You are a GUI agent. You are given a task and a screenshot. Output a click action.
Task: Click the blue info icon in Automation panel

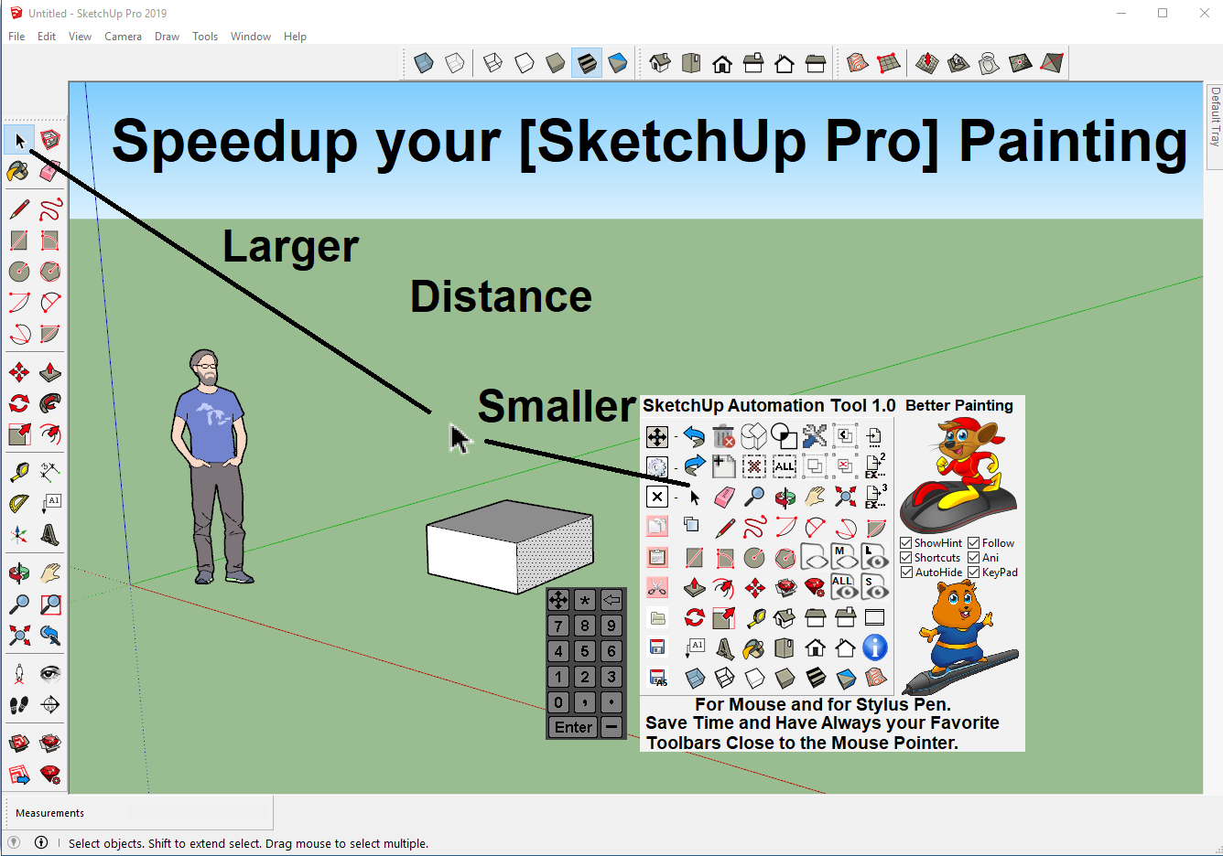tap(875, 647)
